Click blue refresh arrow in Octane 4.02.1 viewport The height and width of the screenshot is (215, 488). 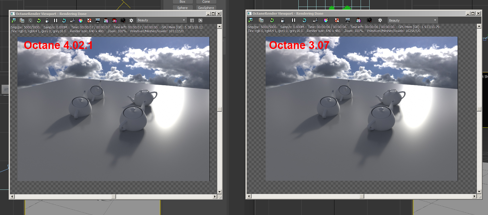(x=64, y=20)
